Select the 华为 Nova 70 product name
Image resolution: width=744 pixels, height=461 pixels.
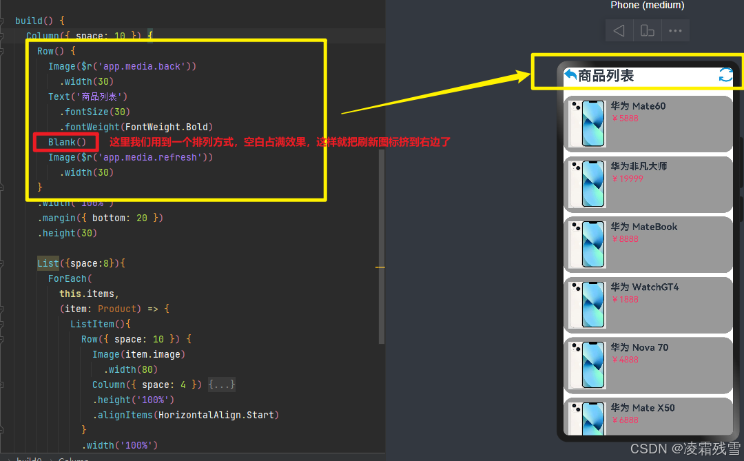[x=639, y=347]
